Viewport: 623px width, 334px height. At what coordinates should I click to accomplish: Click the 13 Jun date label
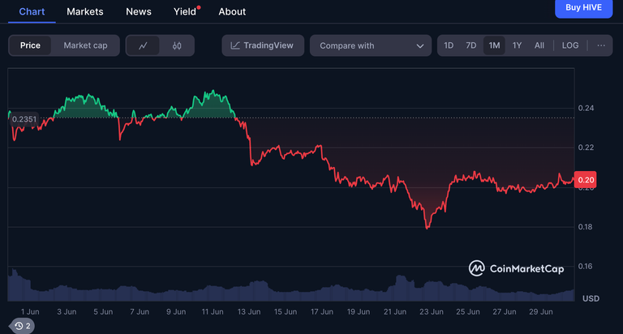249,312
